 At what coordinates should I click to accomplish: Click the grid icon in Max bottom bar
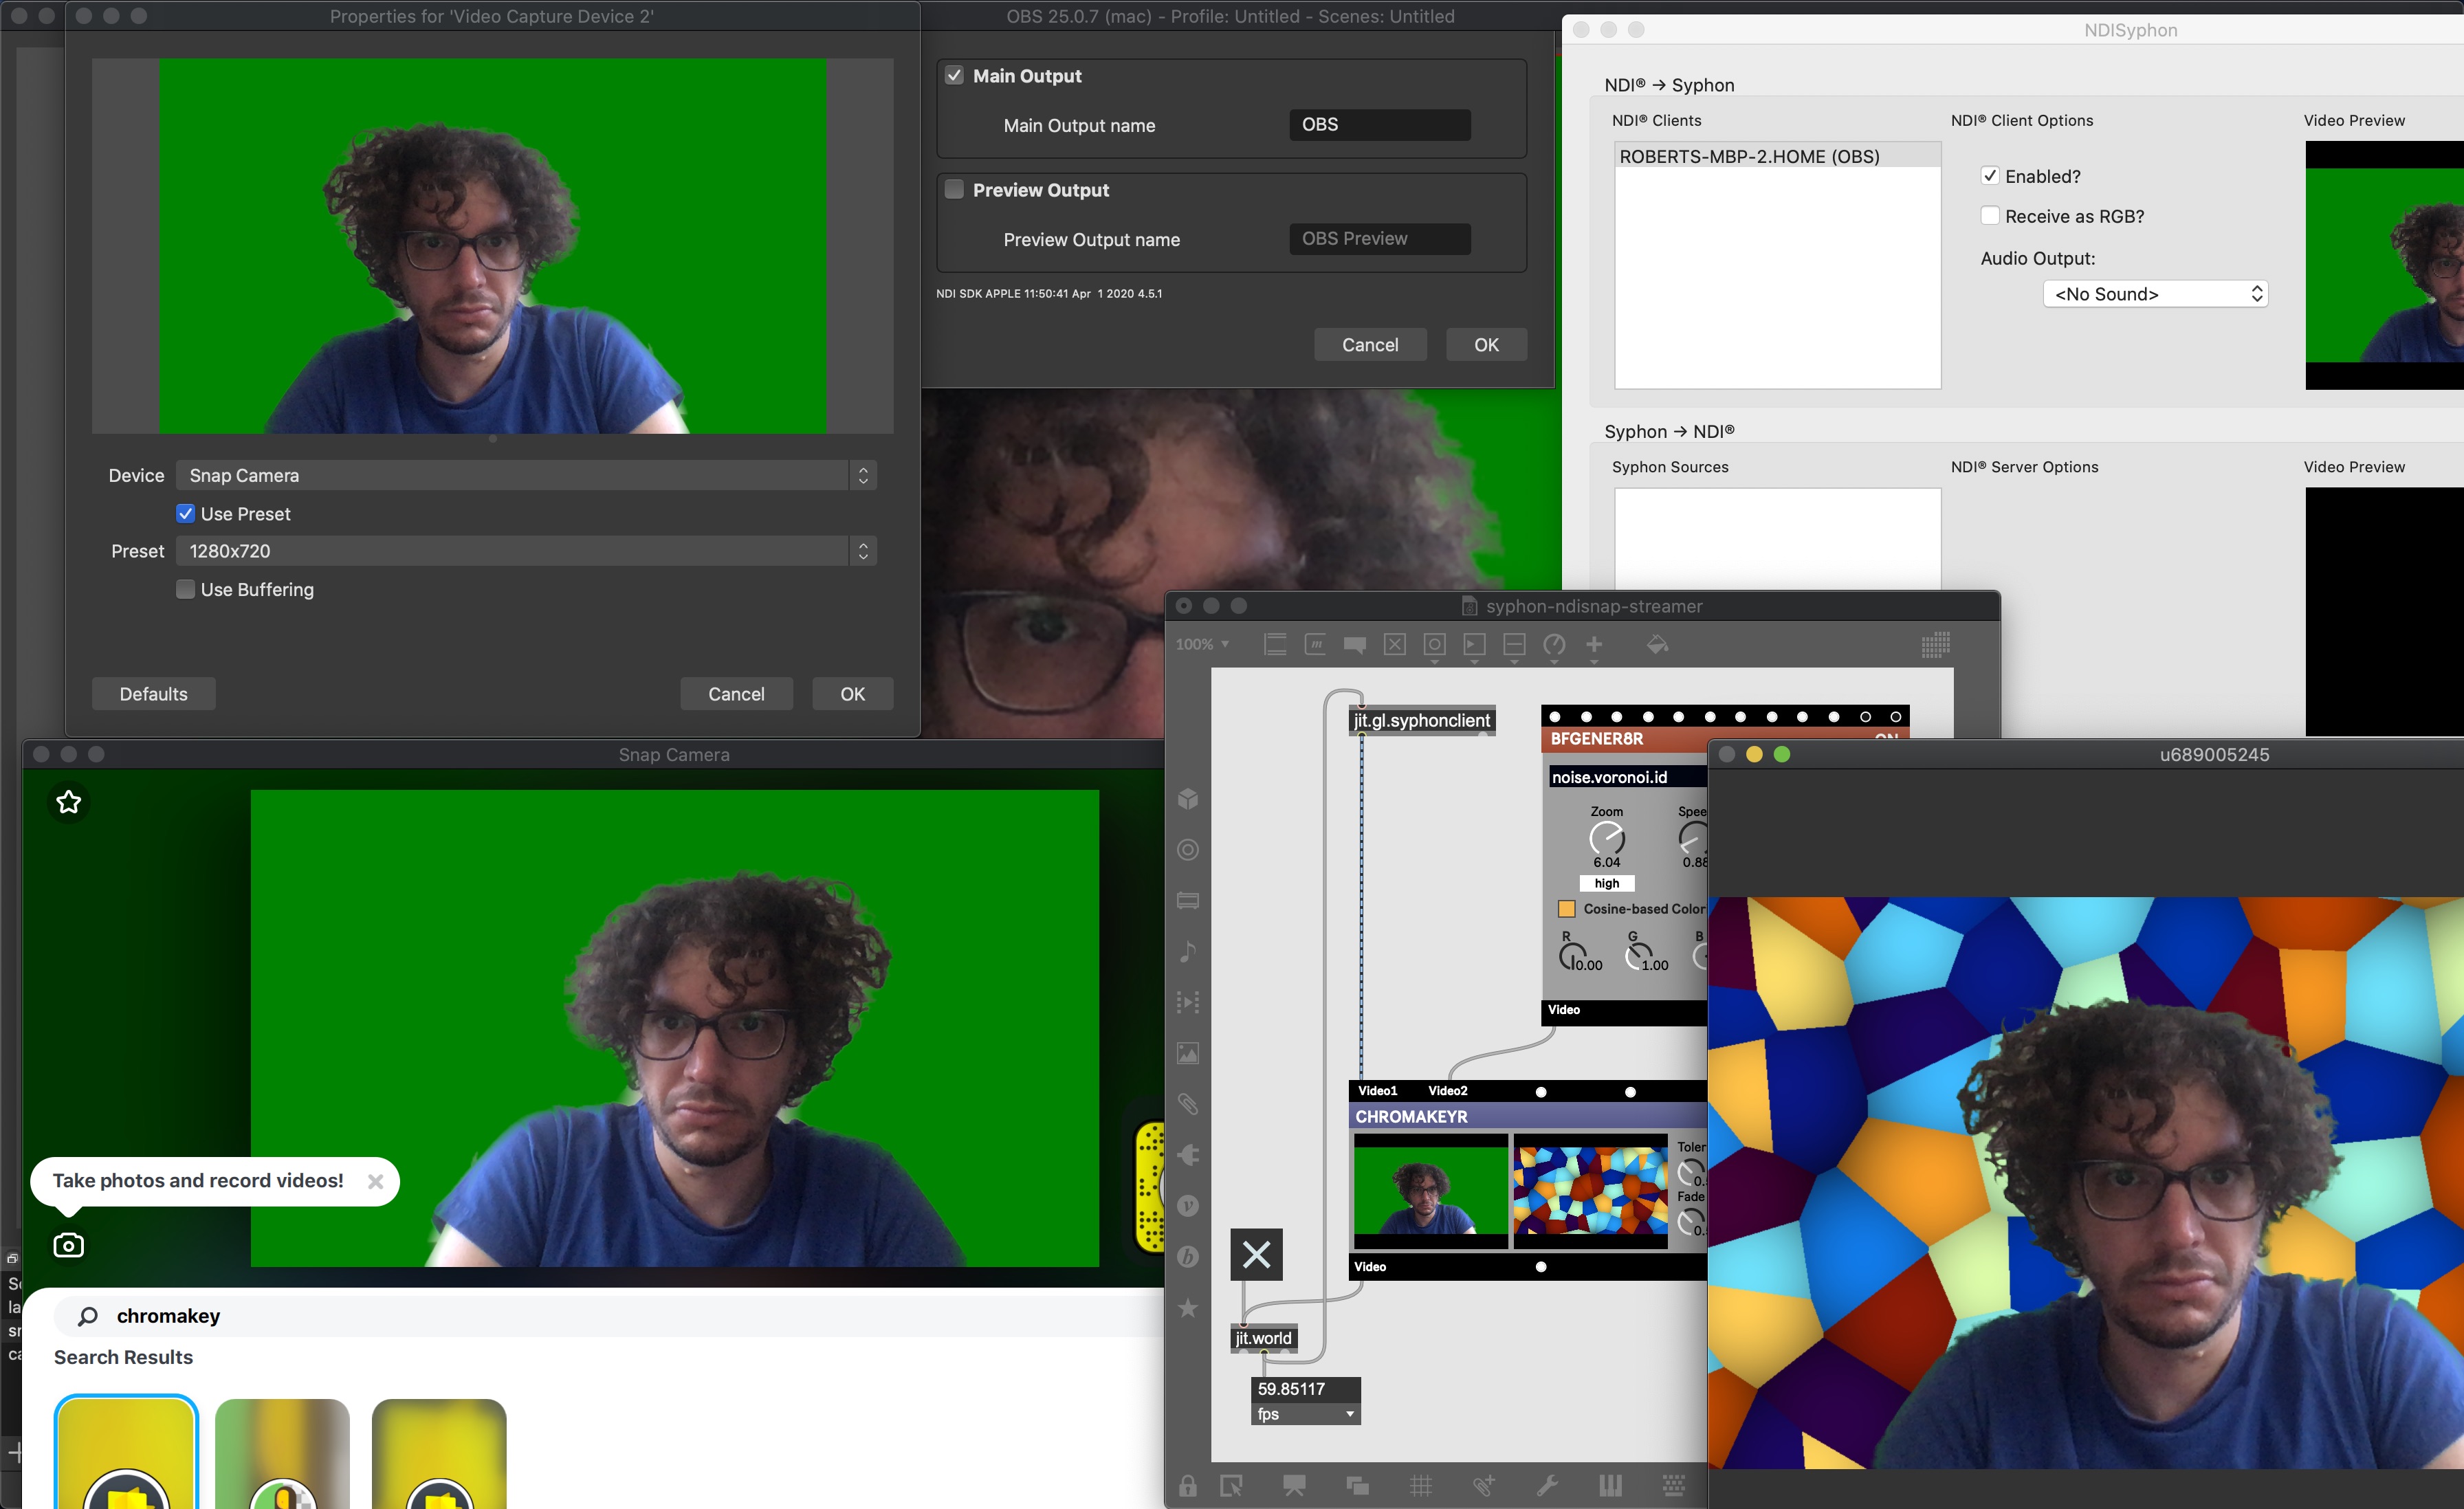pyautogui.click(x=1421, y=1485)
